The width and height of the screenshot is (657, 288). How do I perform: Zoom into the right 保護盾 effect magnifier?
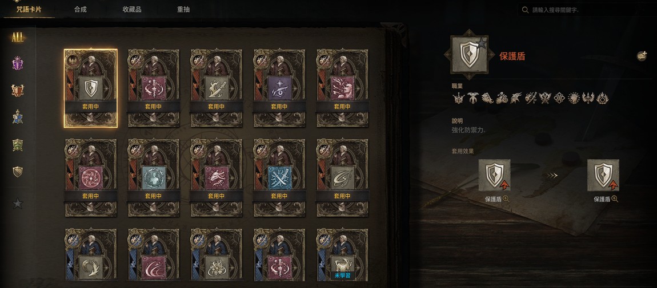tap(615, 199)
